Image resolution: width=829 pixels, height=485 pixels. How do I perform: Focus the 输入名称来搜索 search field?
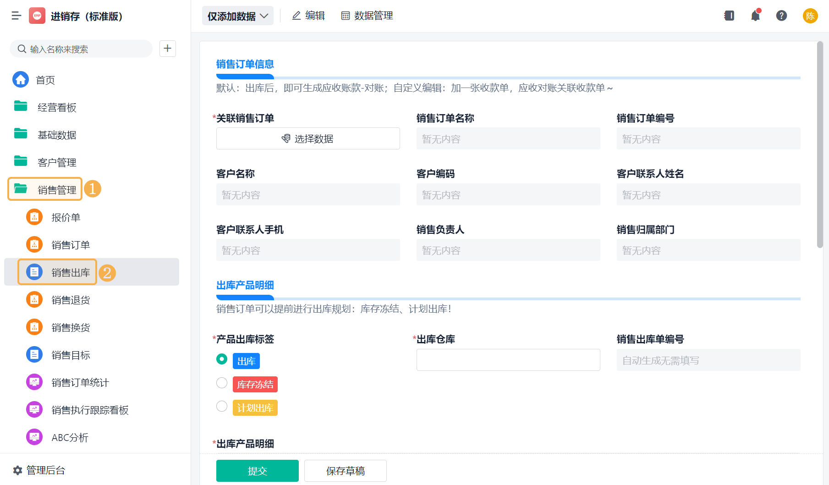click(x=81, y=49)
